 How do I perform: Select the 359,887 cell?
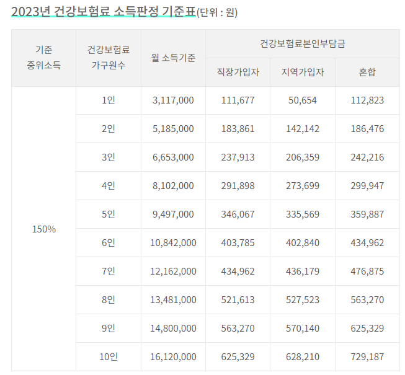coord(367,214)
